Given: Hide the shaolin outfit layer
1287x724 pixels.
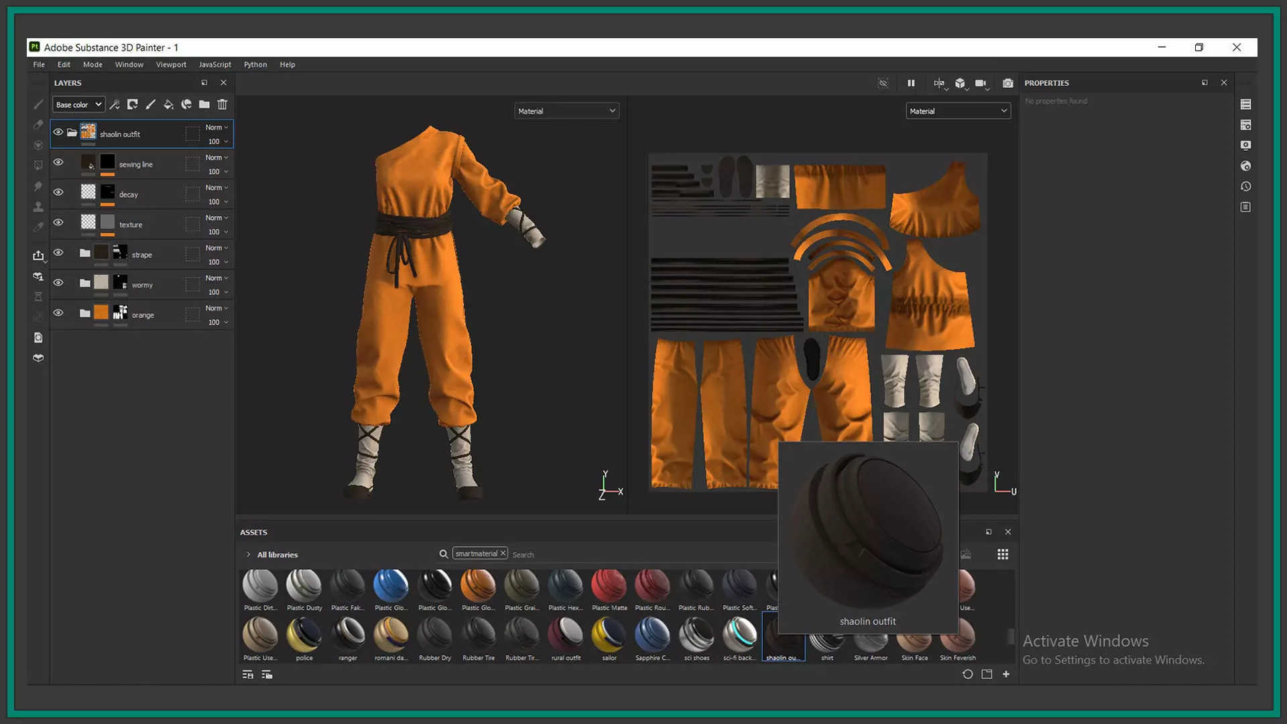Looking at the screenshot, I should pos(58,132).
